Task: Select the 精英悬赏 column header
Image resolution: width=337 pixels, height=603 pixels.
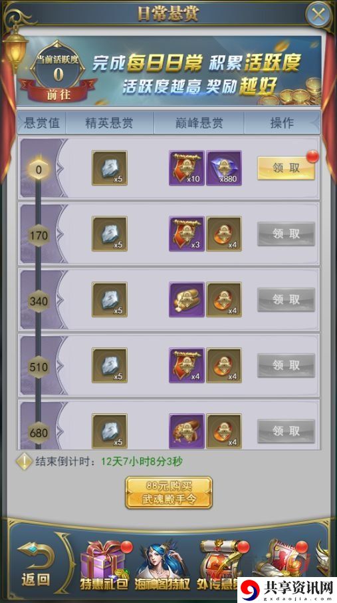Action: pos(110,123)
